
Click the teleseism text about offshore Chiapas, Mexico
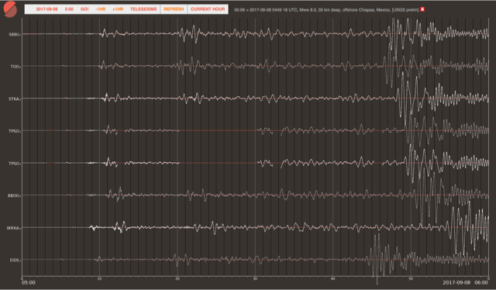[x=326, y=10]
